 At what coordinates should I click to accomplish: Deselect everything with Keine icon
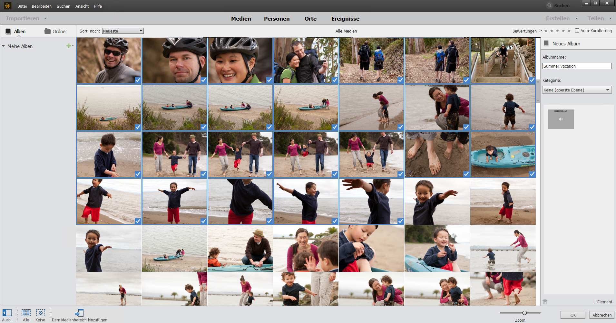pos(40,313)
